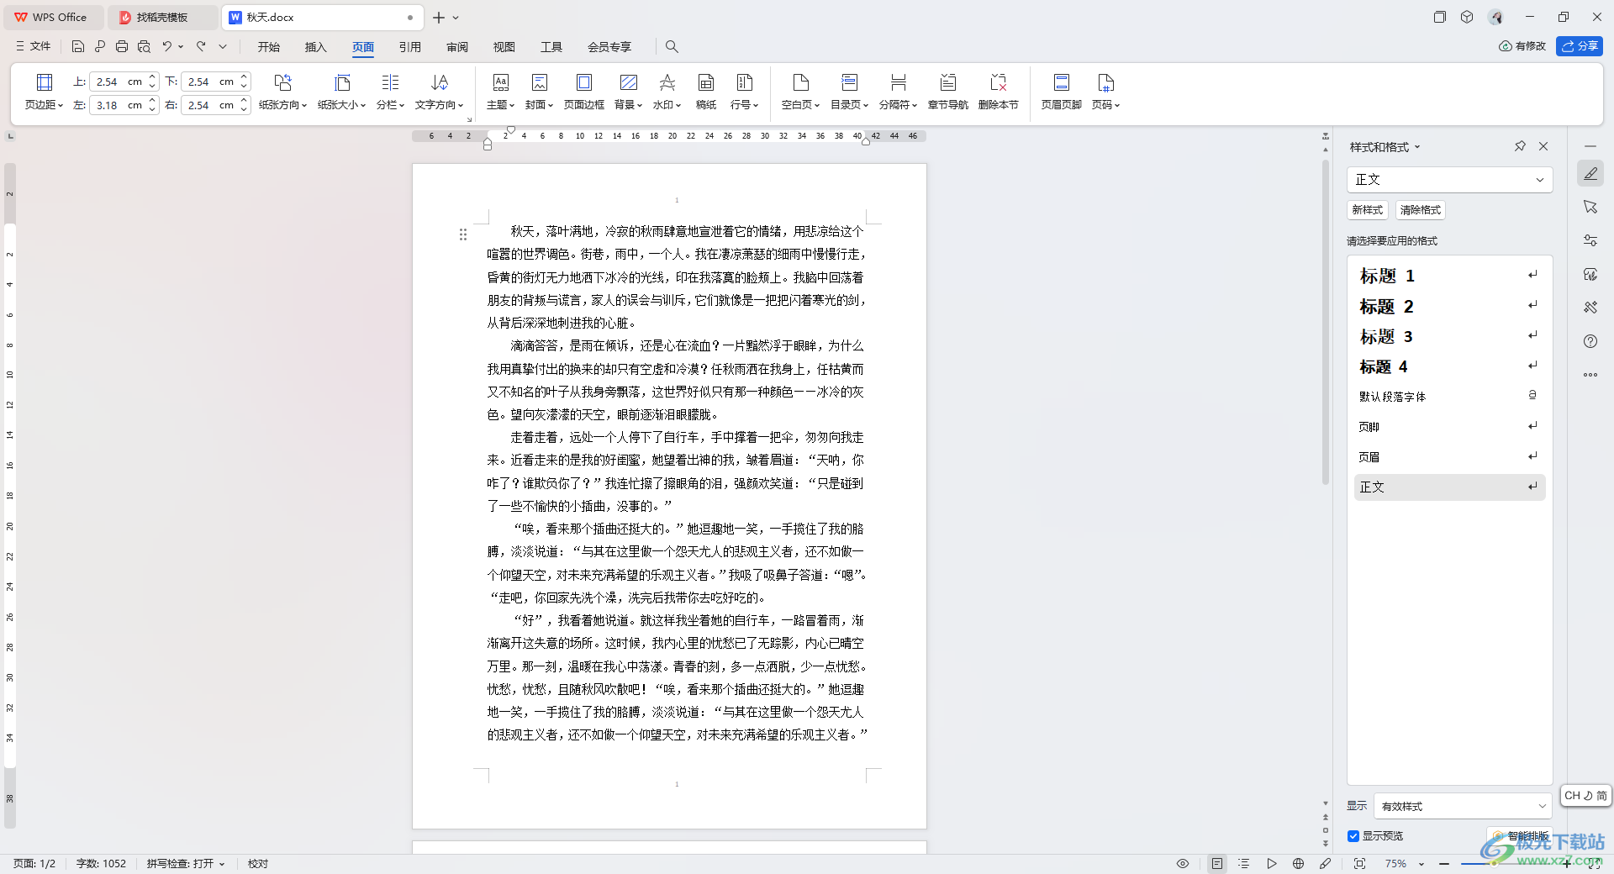
Task: Click the bottom margin value field
Action: pyautogui.click(x=209, y=82)
